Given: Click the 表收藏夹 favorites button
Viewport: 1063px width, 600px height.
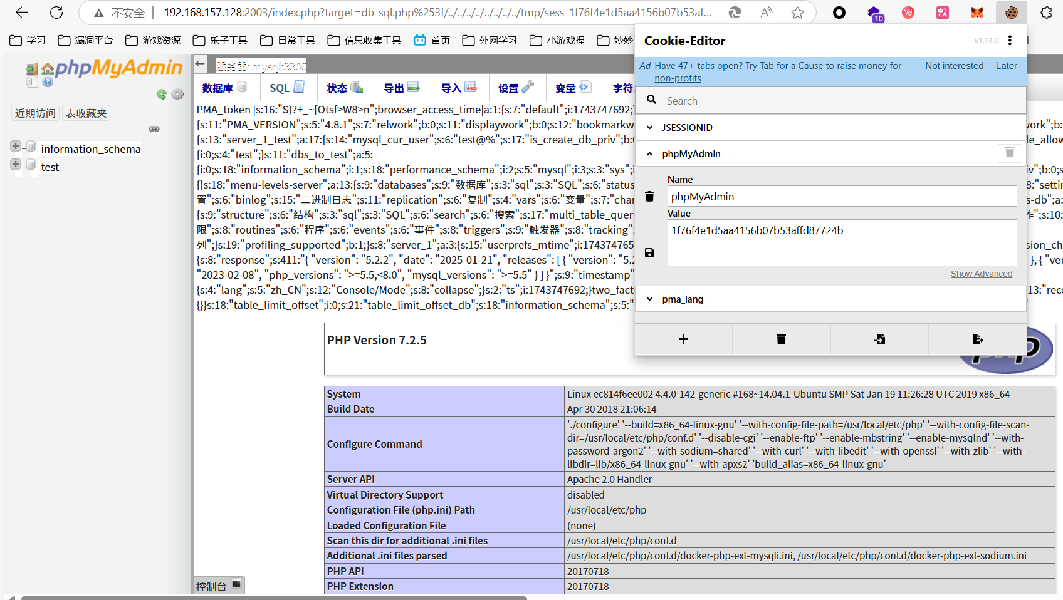Looking at the screenshot, I should tap(86, 113).
